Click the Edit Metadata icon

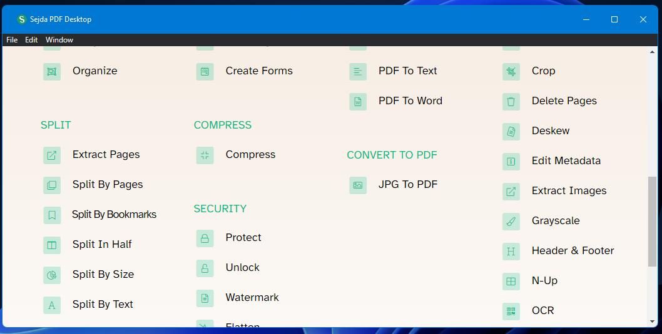pos(511,161)
